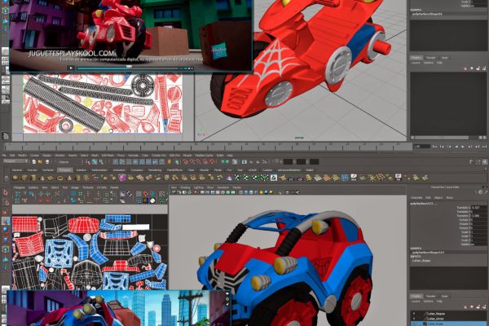Switch to the Animation shelf tab
Viewport: 489px width, 326px height.
[x=119, y=170]
